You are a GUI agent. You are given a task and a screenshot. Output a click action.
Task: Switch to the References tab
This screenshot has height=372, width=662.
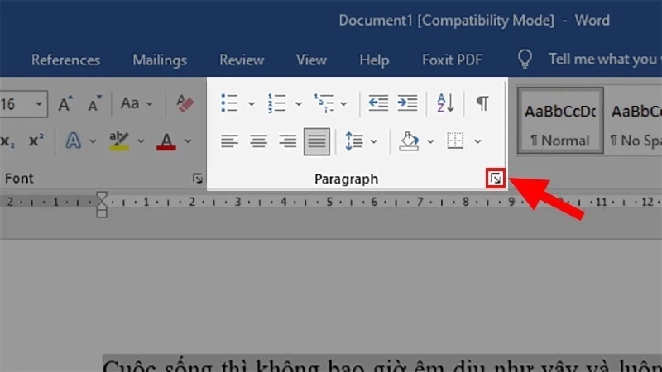tap(65, 60)
